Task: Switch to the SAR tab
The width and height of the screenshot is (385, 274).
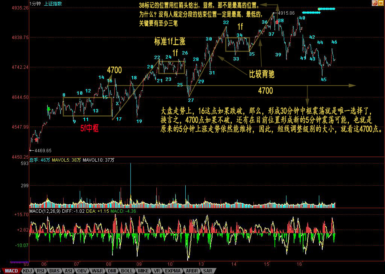Action: 207,271
